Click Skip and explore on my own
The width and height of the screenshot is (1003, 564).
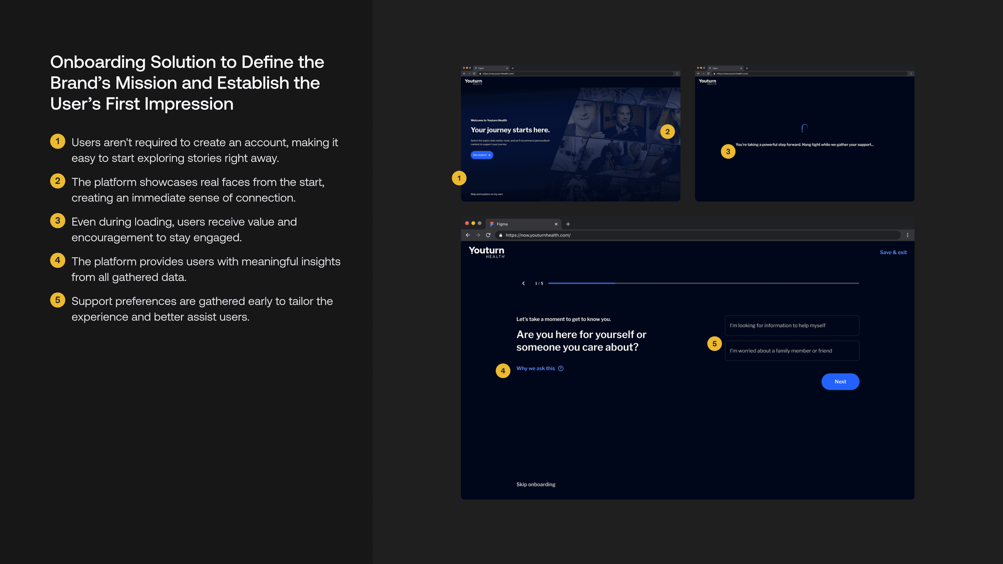487,194
